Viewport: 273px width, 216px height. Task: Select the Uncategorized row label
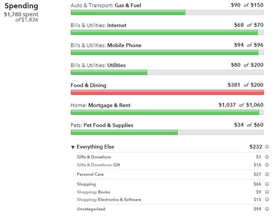pos(91,209)
